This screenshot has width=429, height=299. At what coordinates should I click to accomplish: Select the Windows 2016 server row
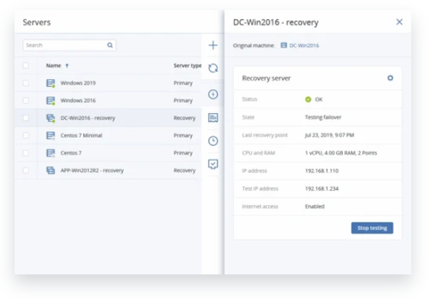[x=108, y=101]
